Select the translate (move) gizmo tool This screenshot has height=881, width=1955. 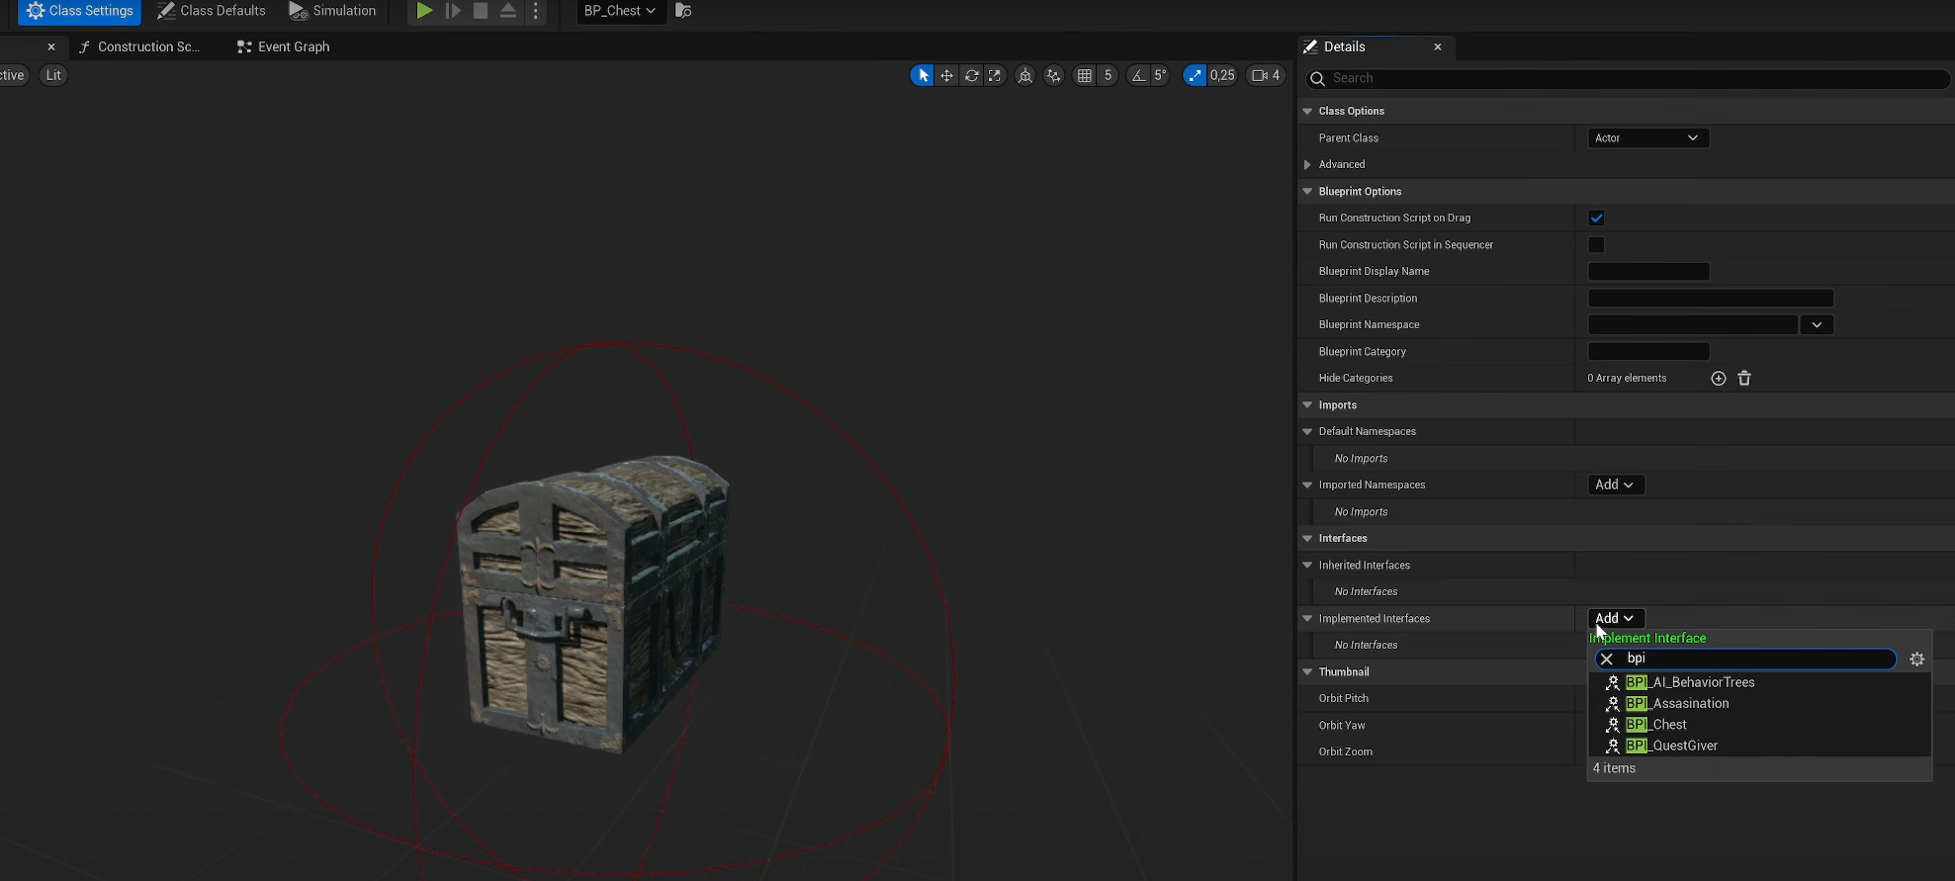click(946, 75)
